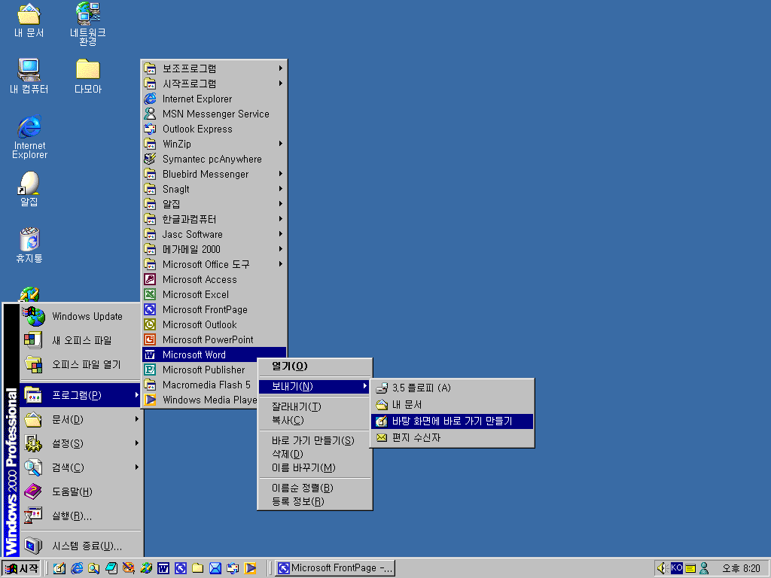Open the 내 문서 desktop icon
The image size is (771, 578).
coord(29,20)
